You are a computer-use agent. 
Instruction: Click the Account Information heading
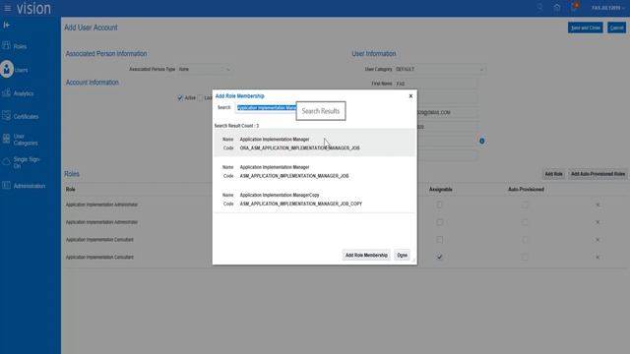coord(92,83)
